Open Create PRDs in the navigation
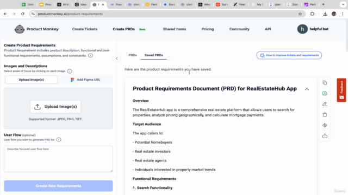 [x=123, y=29]
